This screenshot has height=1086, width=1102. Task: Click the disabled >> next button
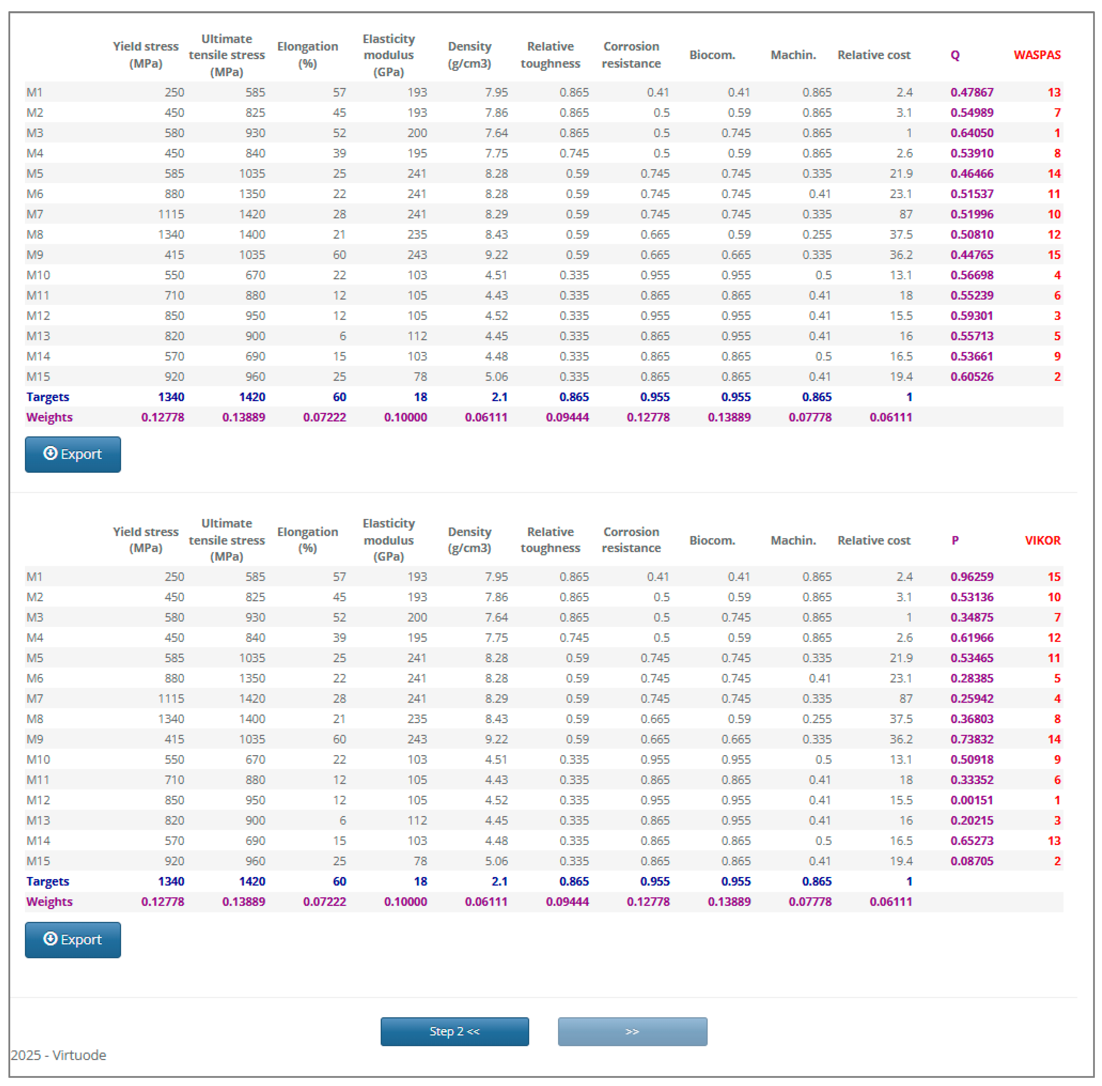(632, 1031)
